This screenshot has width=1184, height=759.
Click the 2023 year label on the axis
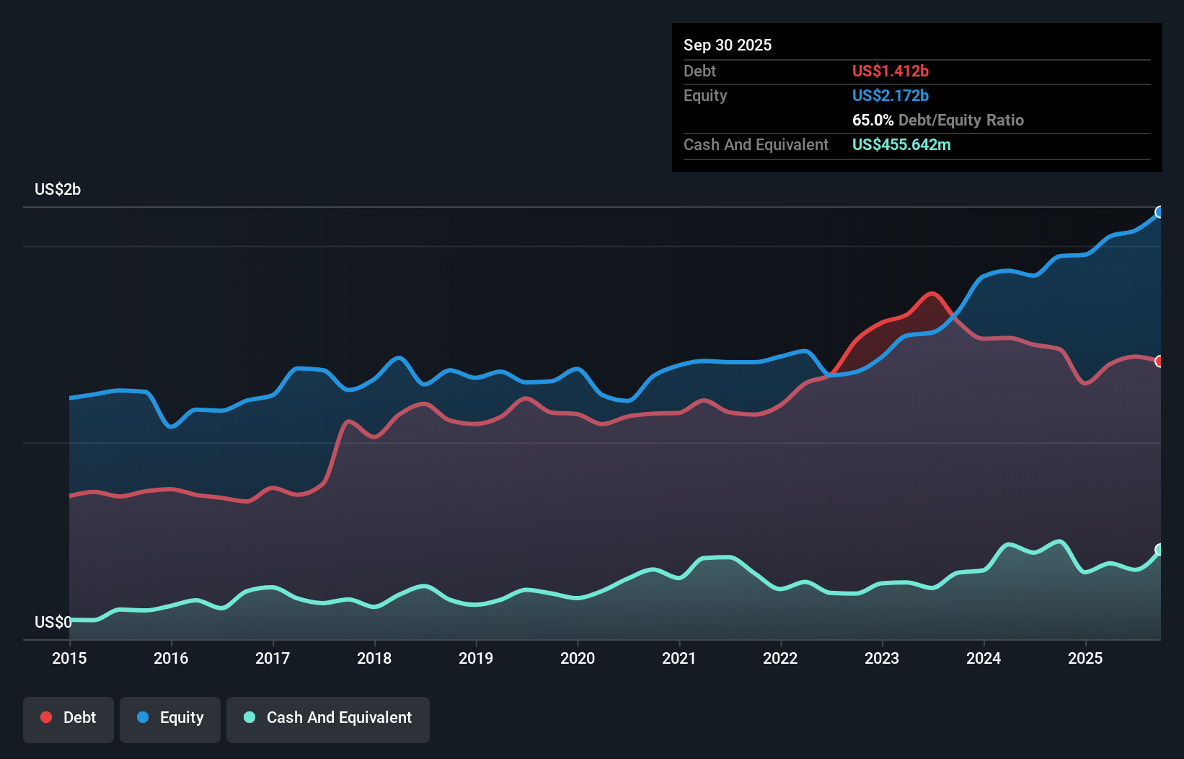tap(882, 659)
